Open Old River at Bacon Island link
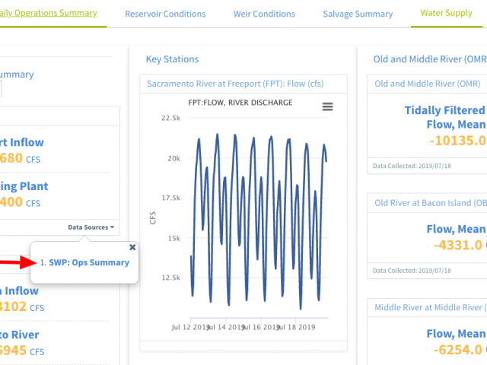Screen dimensions: 487x365 click(431, 203)
